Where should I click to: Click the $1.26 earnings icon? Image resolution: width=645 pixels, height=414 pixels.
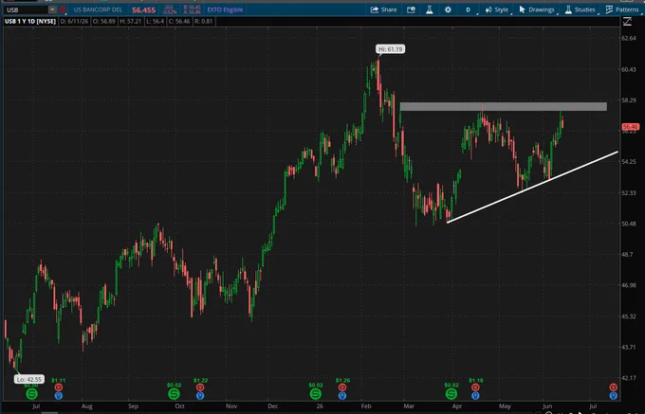point(342,387)
